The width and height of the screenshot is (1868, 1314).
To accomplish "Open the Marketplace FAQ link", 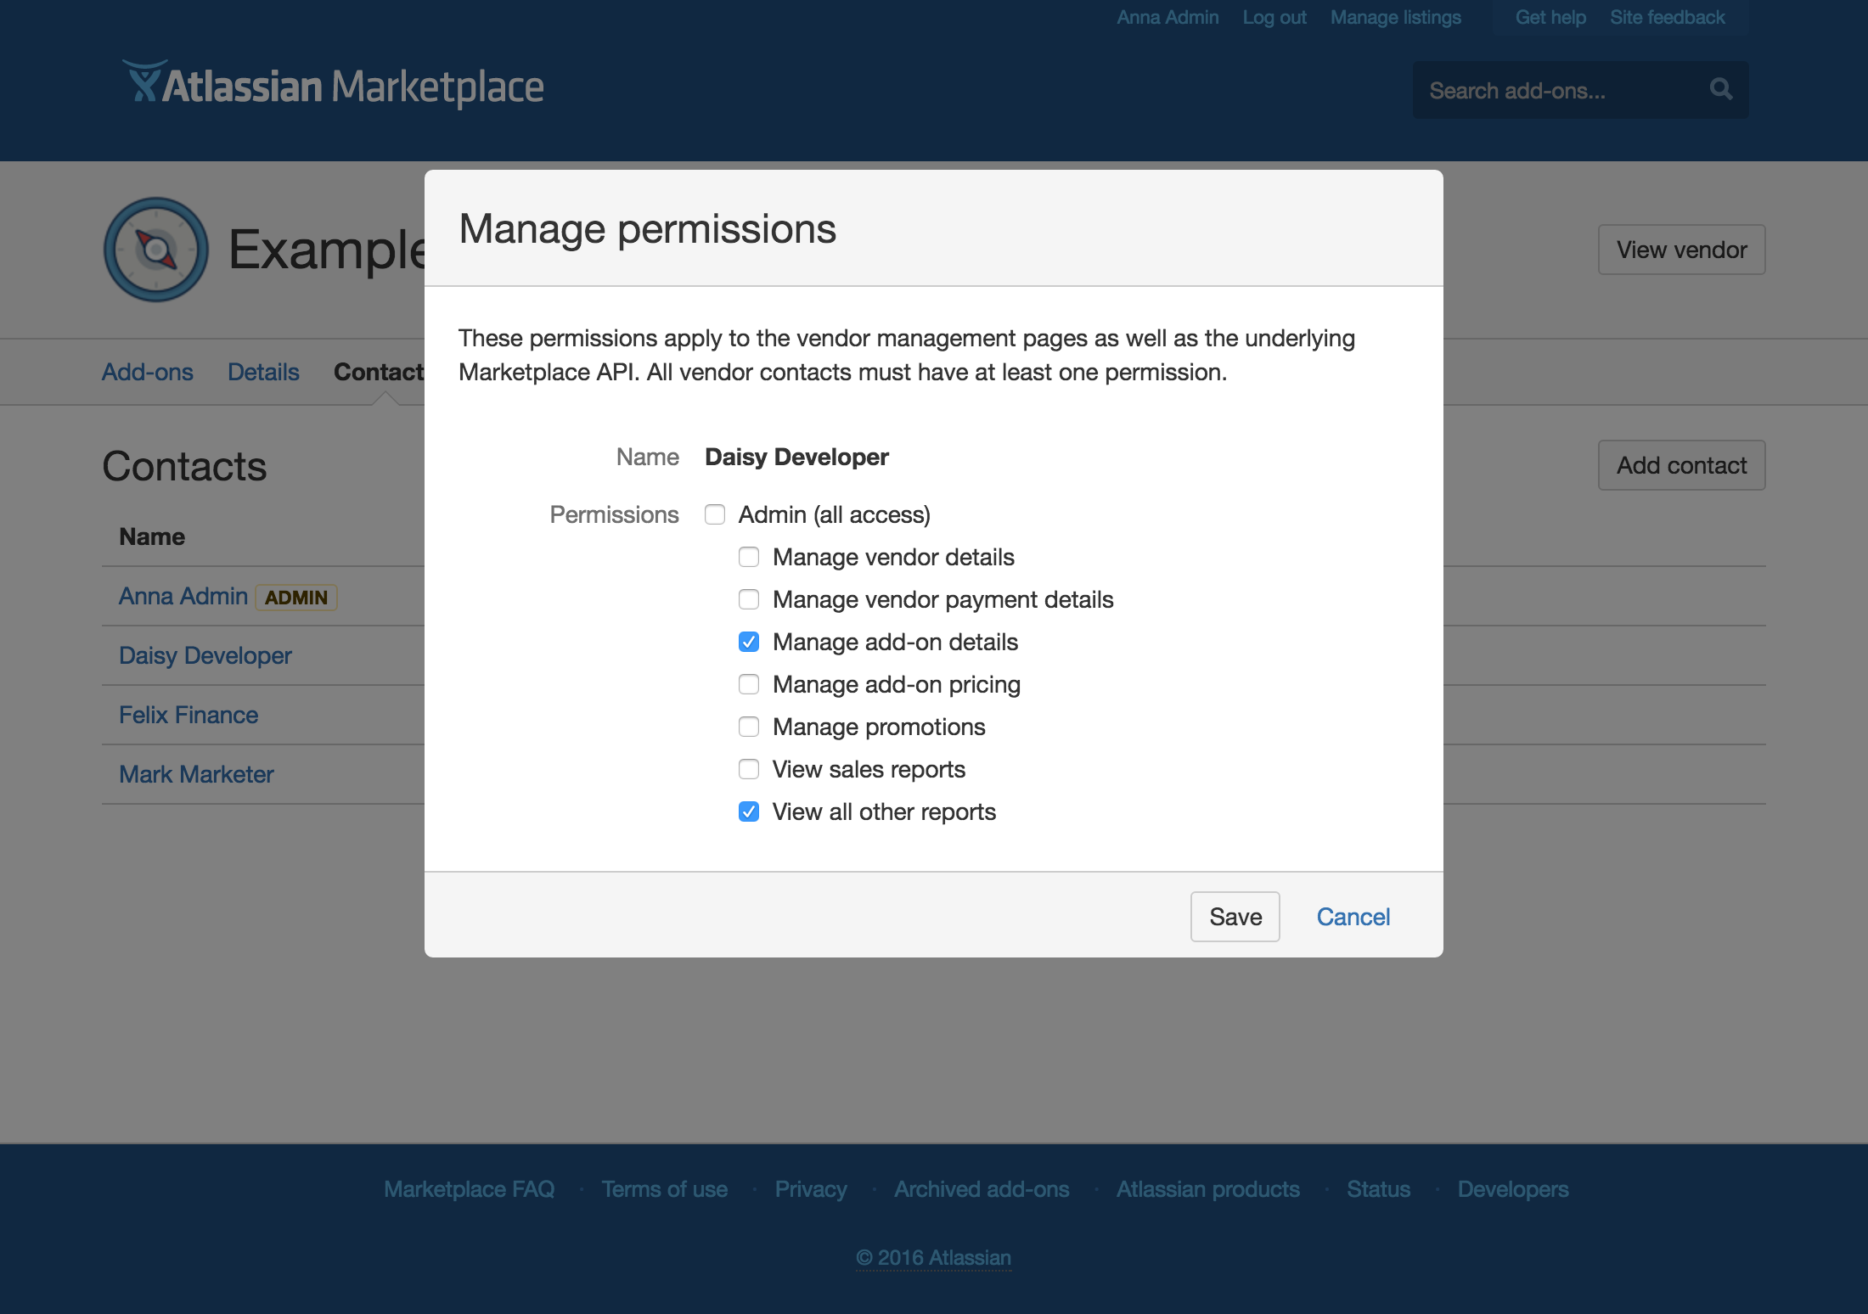I will 469,1189.
